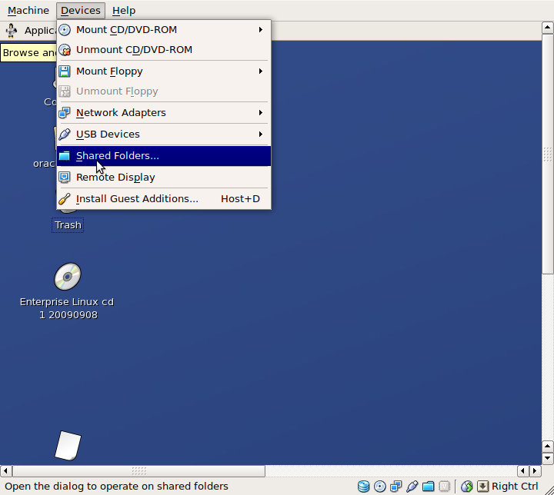Click the Shared Folders folder icon in menu
The image size is (554, 495).
tap(65, 156)
